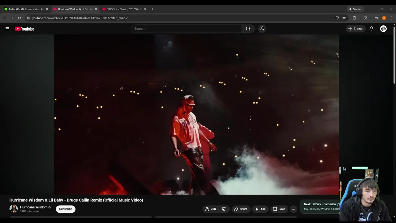Like the video with 70K thumbs up
Screen dimensions: 396x223
pos(210,209)
